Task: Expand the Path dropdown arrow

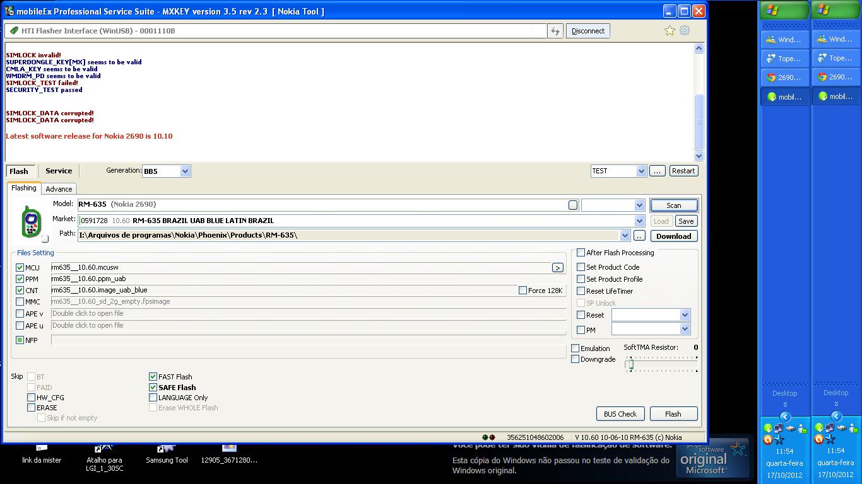Action: (x=625, y=236)
